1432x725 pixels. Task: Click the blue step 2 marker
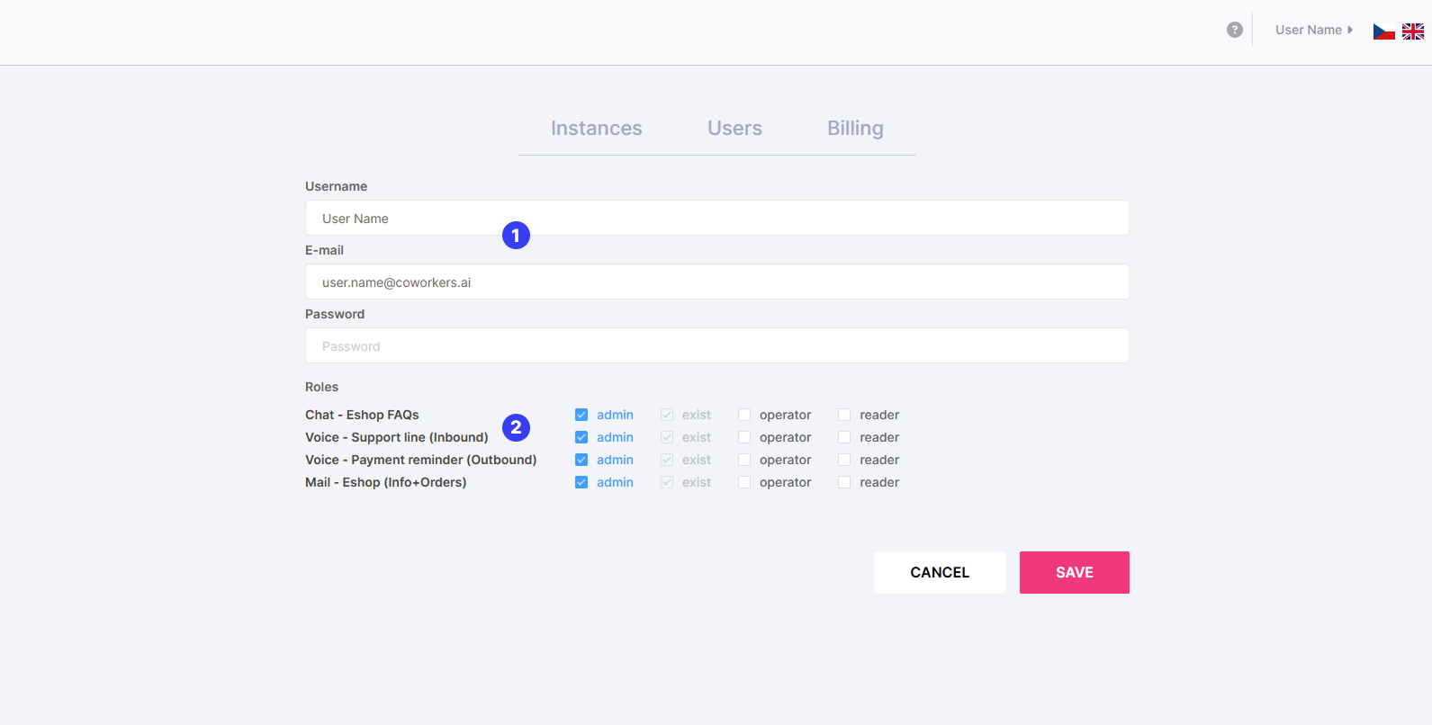coord(516,427)
